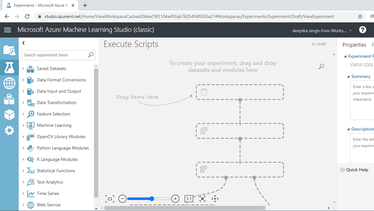Click the Summary text box
The image size is (374, 211).
362,100
